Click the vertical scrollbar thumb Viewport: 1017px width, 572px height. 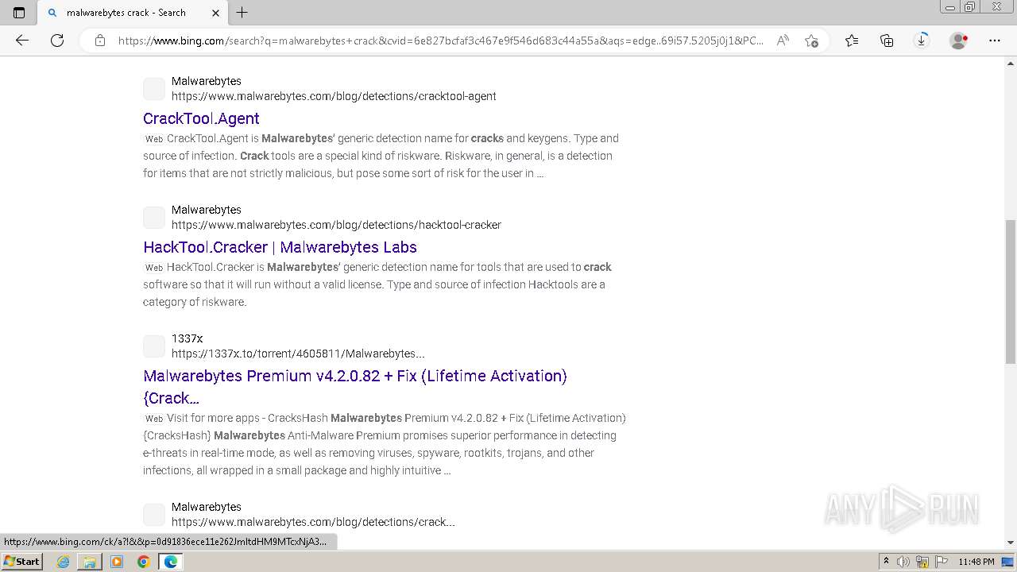(1011, 292)
